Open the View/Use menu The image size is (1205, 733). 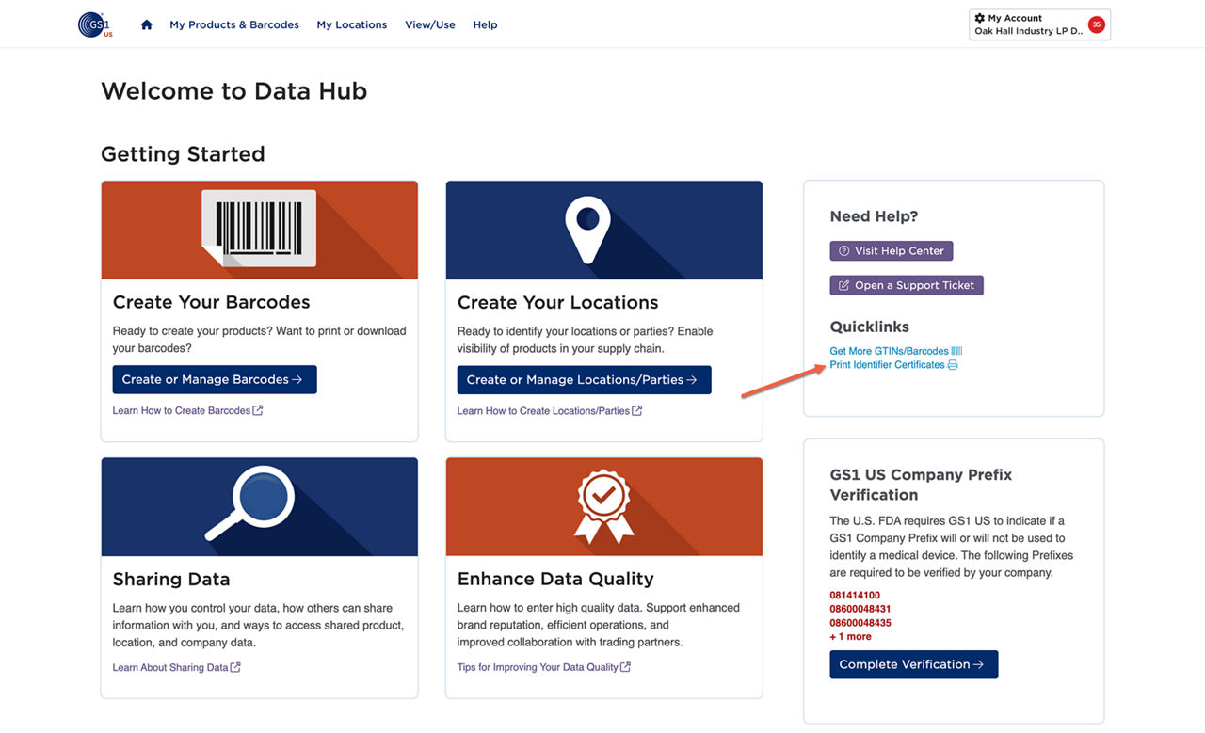429,24
